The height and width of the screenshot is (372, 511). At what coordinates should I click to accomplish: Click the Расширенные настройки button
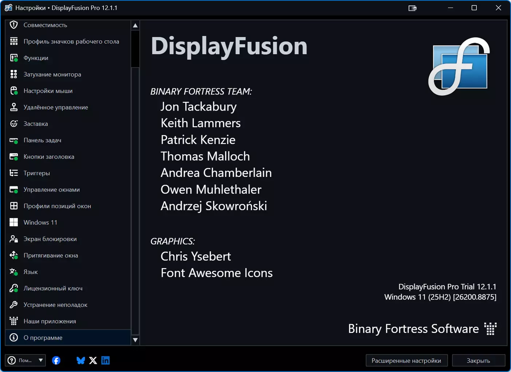[x=406, y=360]
